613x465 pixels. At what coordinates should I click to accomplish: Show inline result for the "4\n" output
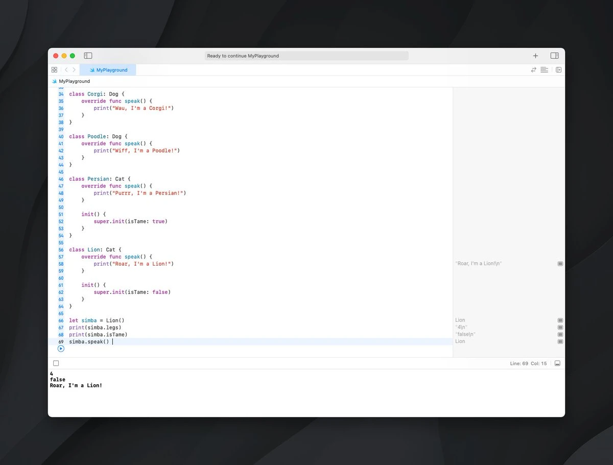tap(560, 327)
